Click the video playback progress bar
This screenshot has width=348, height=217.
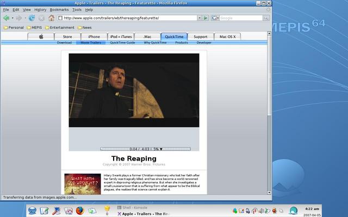[x=145, y=149]
